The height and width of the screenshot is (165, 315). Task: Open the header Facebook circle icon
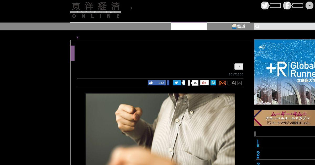[x=287, y=5]
